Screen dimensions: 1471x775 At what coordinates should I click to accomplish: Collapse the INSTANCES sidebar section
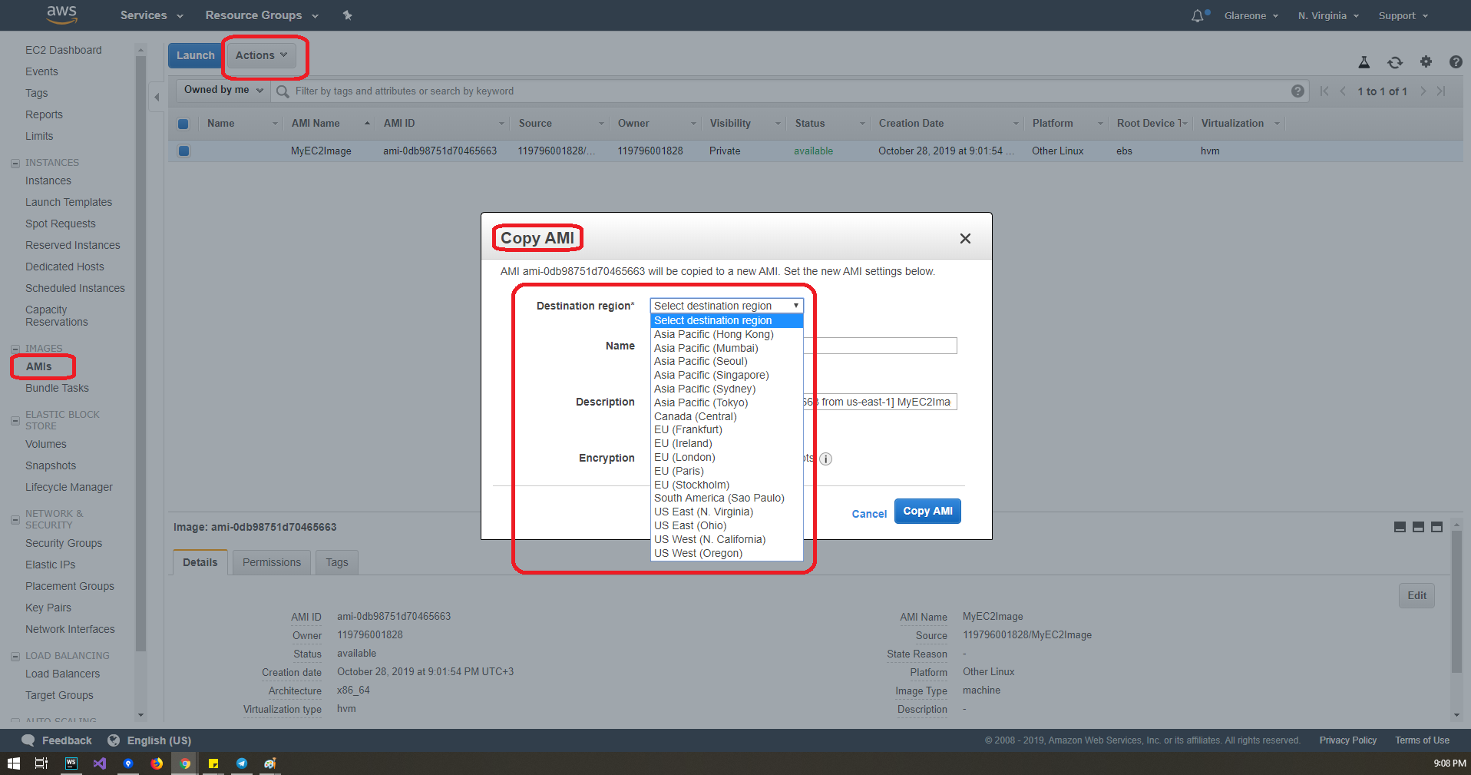click(x=15, y=163)
